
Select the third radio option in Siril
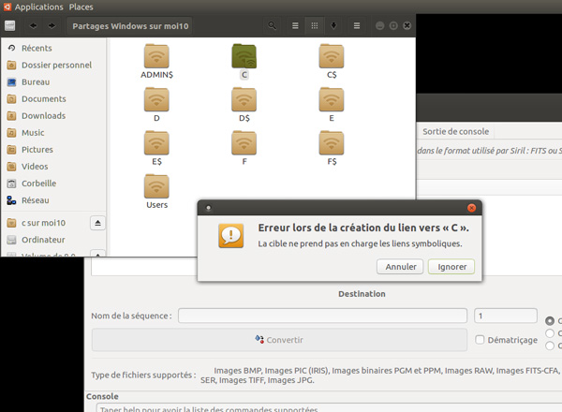coord(550,346)
